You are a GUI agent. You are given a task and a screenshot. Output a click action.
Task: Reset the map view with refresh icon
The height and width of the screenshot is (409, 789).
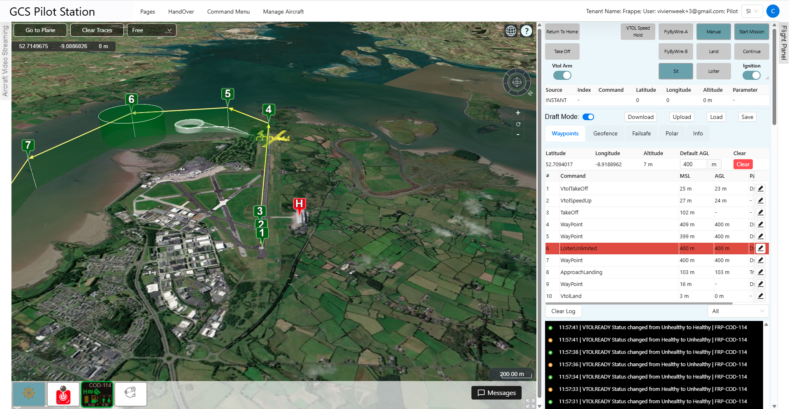(518, 124)
